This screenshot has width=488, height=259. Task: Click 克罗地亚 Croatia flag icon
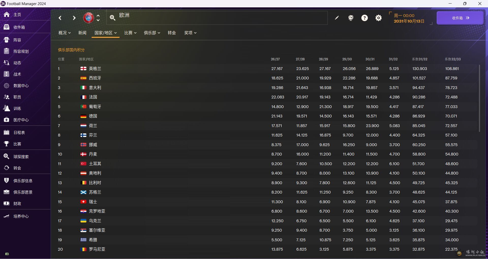tap(83, 211)
